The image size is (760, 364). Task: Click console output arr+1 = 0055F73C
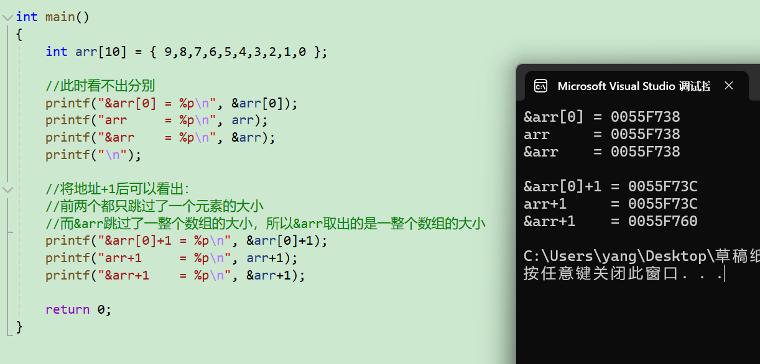click(611, 204)
